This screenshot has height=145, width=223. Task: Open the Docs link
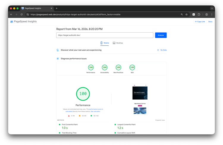coord(210,22)
